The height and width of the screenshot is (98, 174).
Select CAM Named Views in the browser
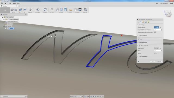(x=12, y=22)
